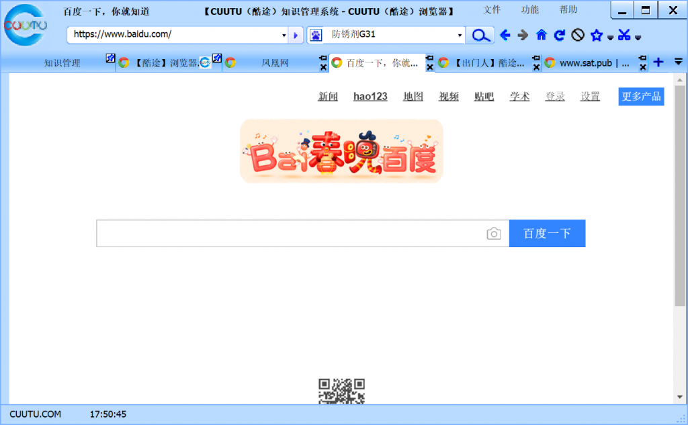Reload the page with refresh icon
The image size is (688, 425).
(559, 35)
